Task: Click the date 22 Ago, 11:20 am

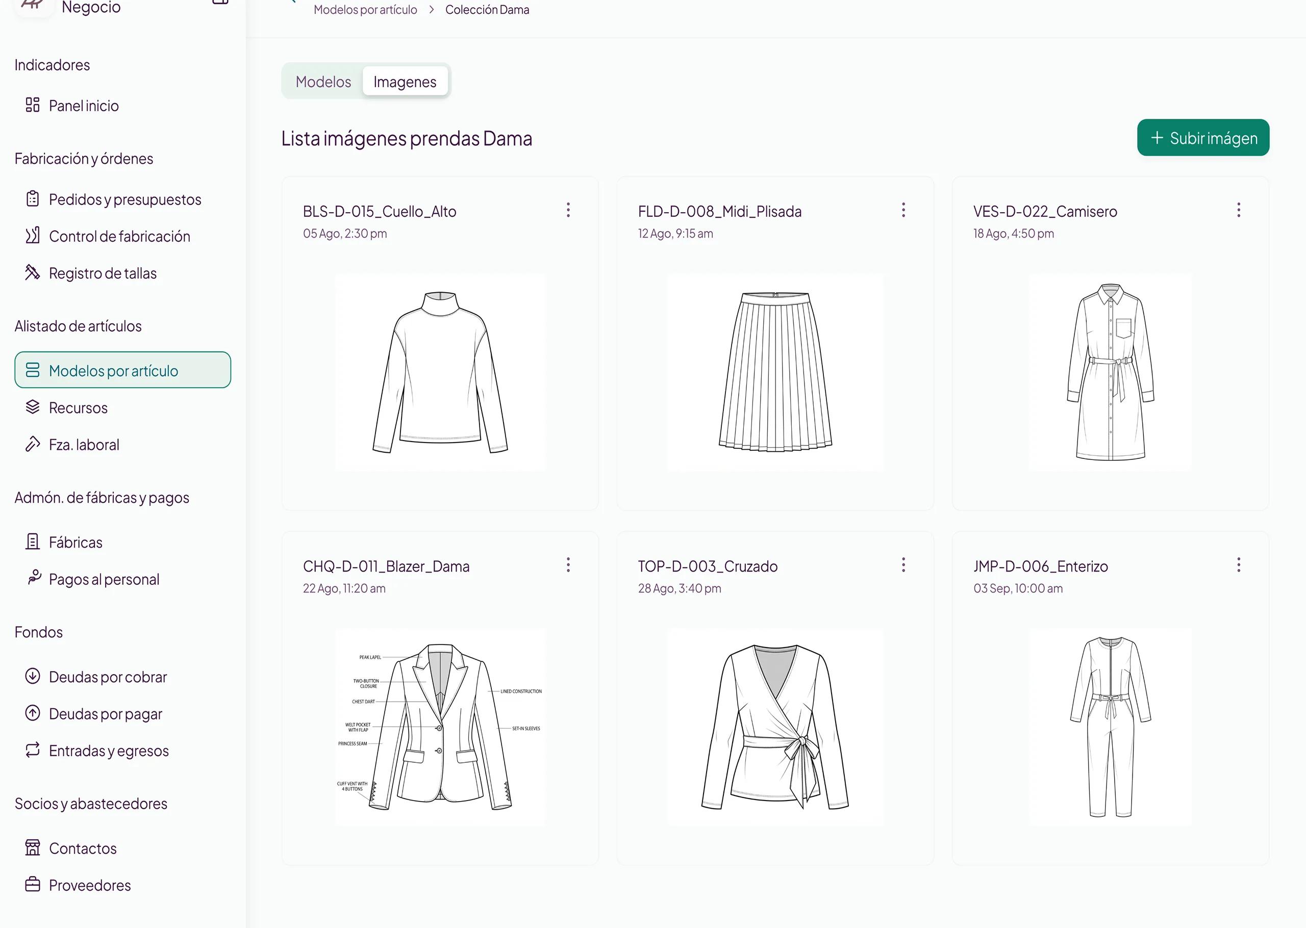Action: [344, 588]
